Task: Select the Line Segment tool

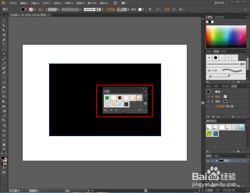Action: coord(4,49)
